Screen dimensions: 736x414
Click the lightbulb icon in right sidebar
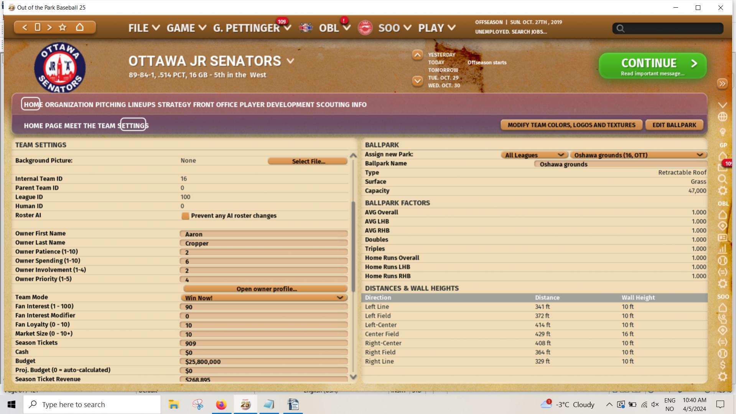point(722,132)
